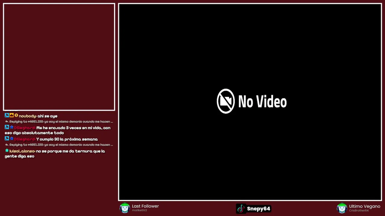The height and width of the screenshot is (216, 385).
Task: Click the 'Ultimo Vegano' label
Action: pyautogui.click(x=365, y=206)
